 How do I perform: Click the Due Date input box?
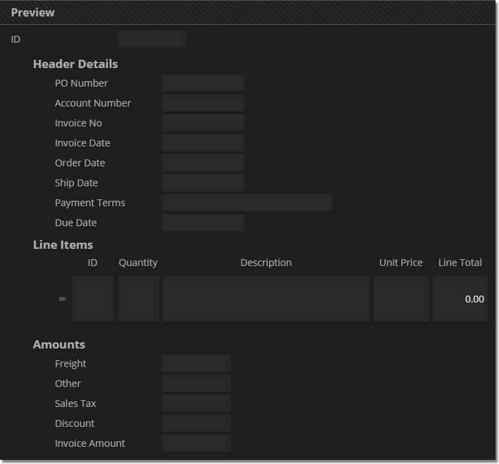[x=203, y=223]
